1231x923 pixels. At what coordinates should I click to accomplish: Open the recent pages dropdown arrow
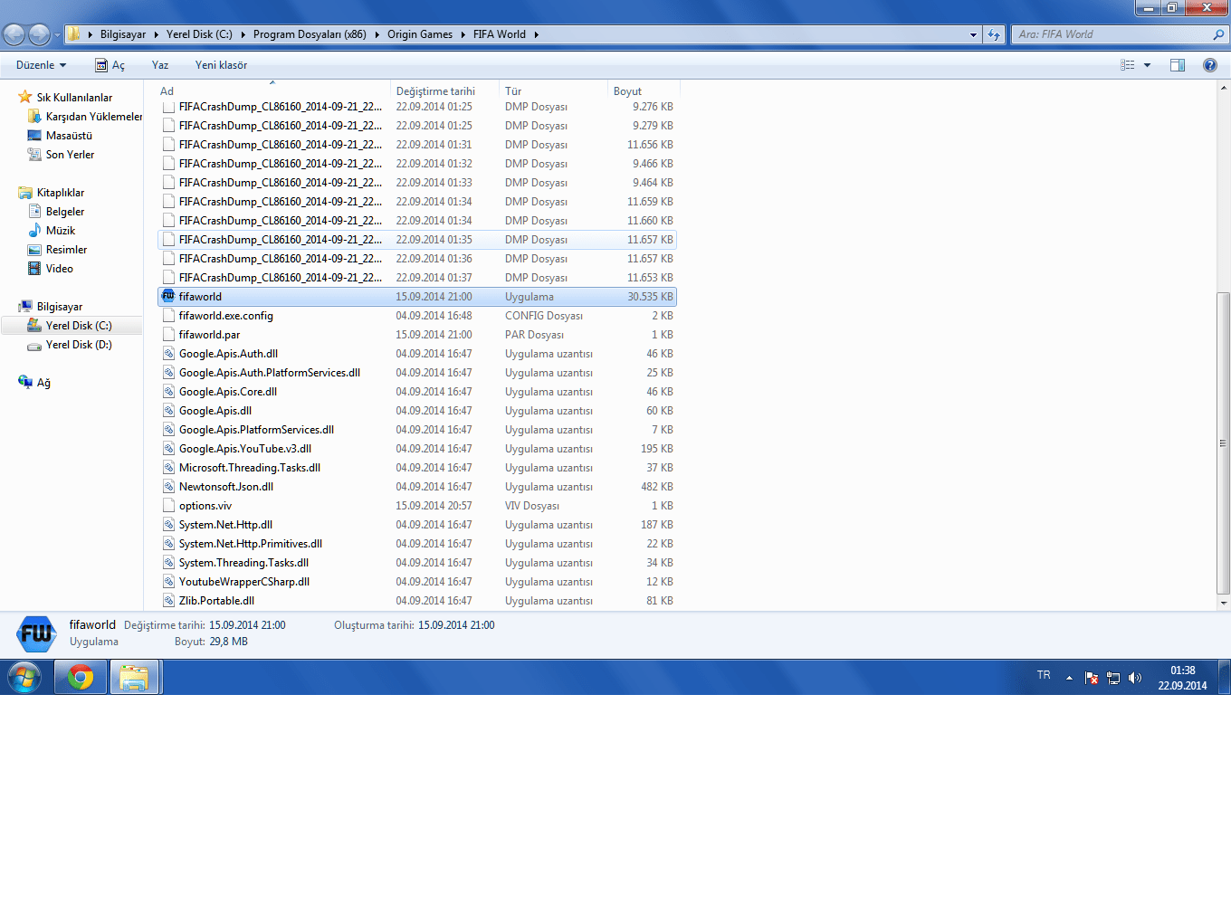coord(57,35)
